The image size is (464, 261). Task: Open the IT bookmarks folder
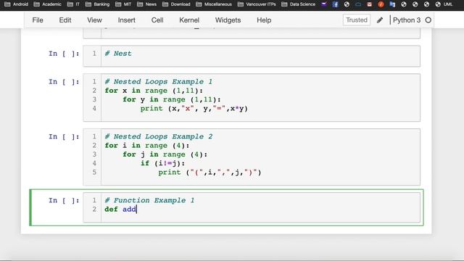[73, 4]
